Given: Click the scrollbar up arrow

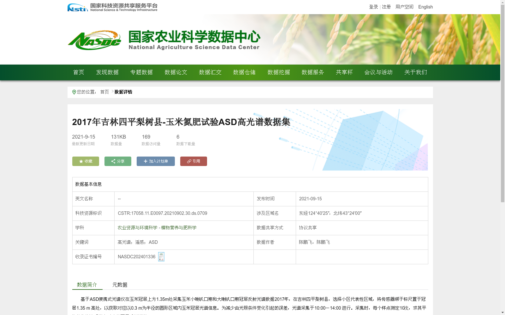Looking at the screenshot, I should click(502, 2).
